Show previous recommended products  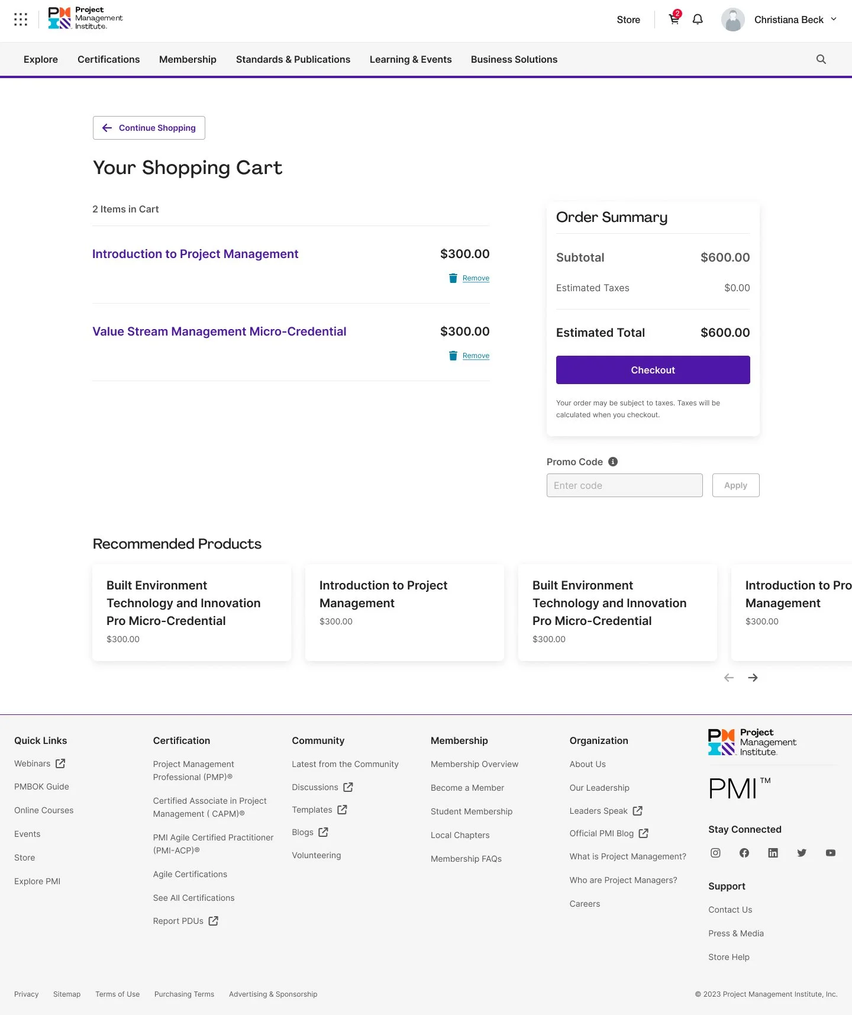click(729, 678)
